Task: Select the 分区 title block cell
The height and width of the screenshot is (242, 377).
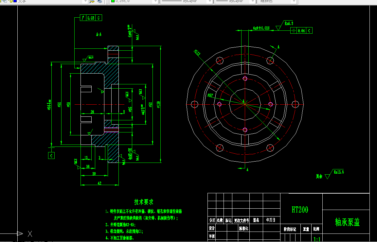Action: point(212,220)
